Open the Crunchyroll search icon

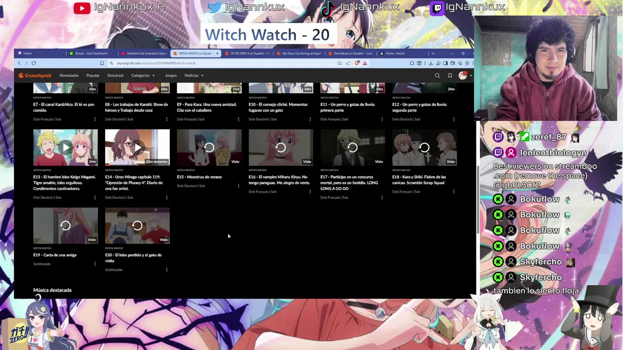point(437,75)
